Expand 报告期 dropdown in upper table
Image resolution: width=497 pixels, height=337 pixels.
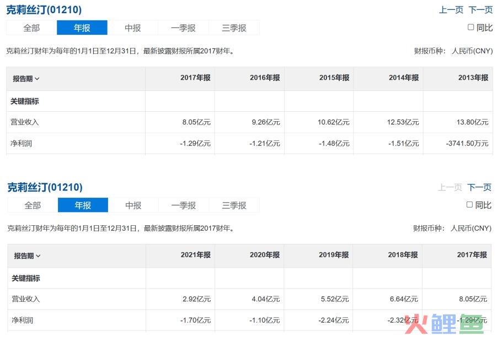point(26,79)
